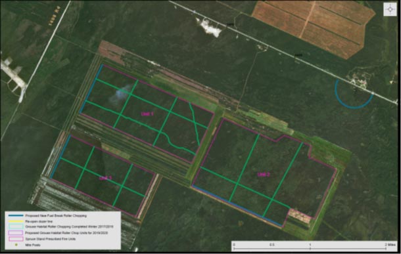Viewport: 401px width, 254px height.
Task: Click the Mile Posts legend text
Action: click(33, 245)
